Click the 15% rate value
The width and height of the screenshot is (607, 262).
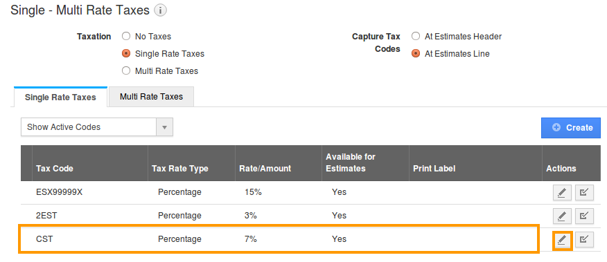click(253, 192)
